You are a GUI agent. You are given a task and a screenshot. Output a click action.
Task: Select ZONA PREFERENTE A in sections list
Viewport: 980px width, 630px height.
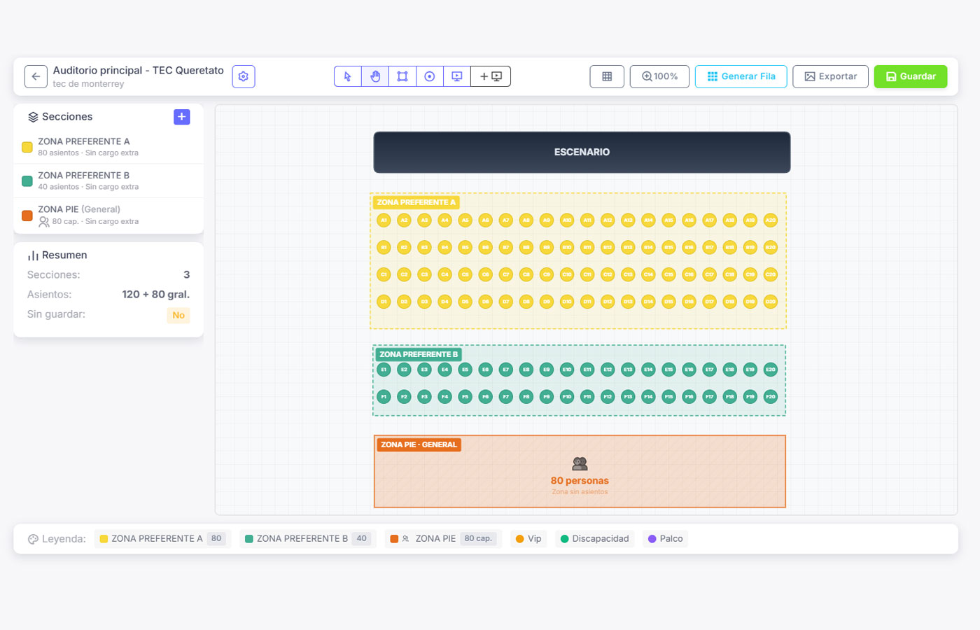tap(108, 147)
